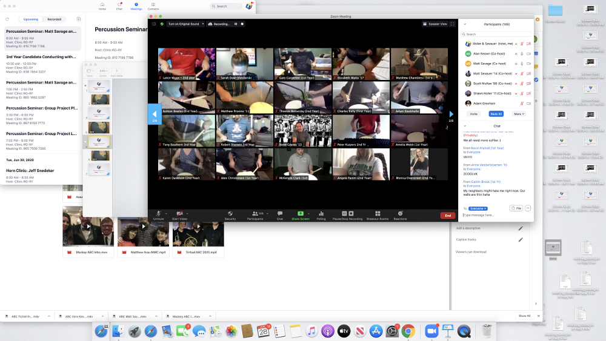Switch to Recorded meetings tab

click(x=54, y=19)
